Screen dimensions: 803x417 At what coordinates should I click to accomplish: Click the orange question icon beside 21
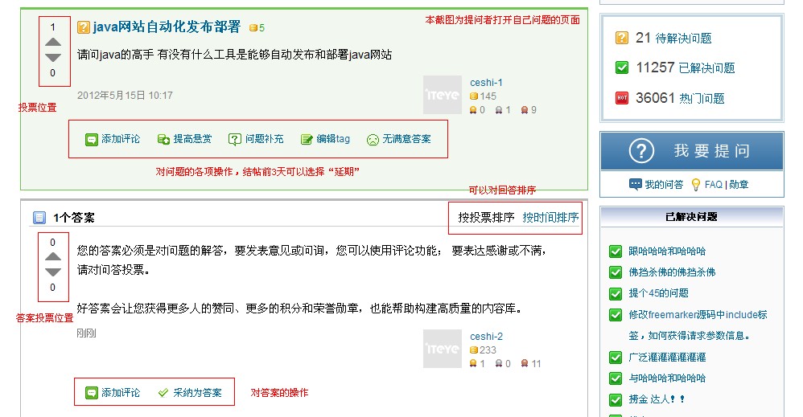tap(622, 38)
